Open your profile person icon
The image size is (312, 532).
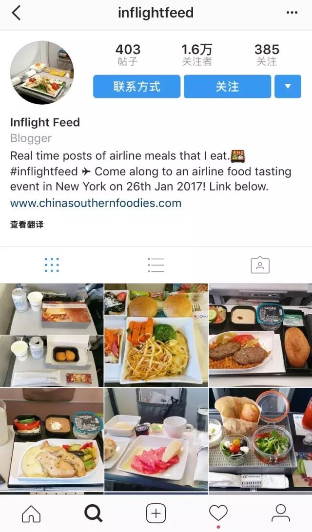(281, 513)
